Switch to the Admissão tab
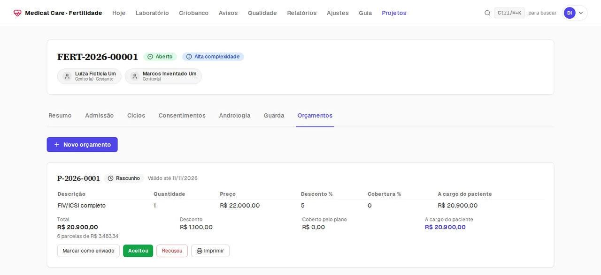This screenshot has height=275, width=601. pos(100,116)
